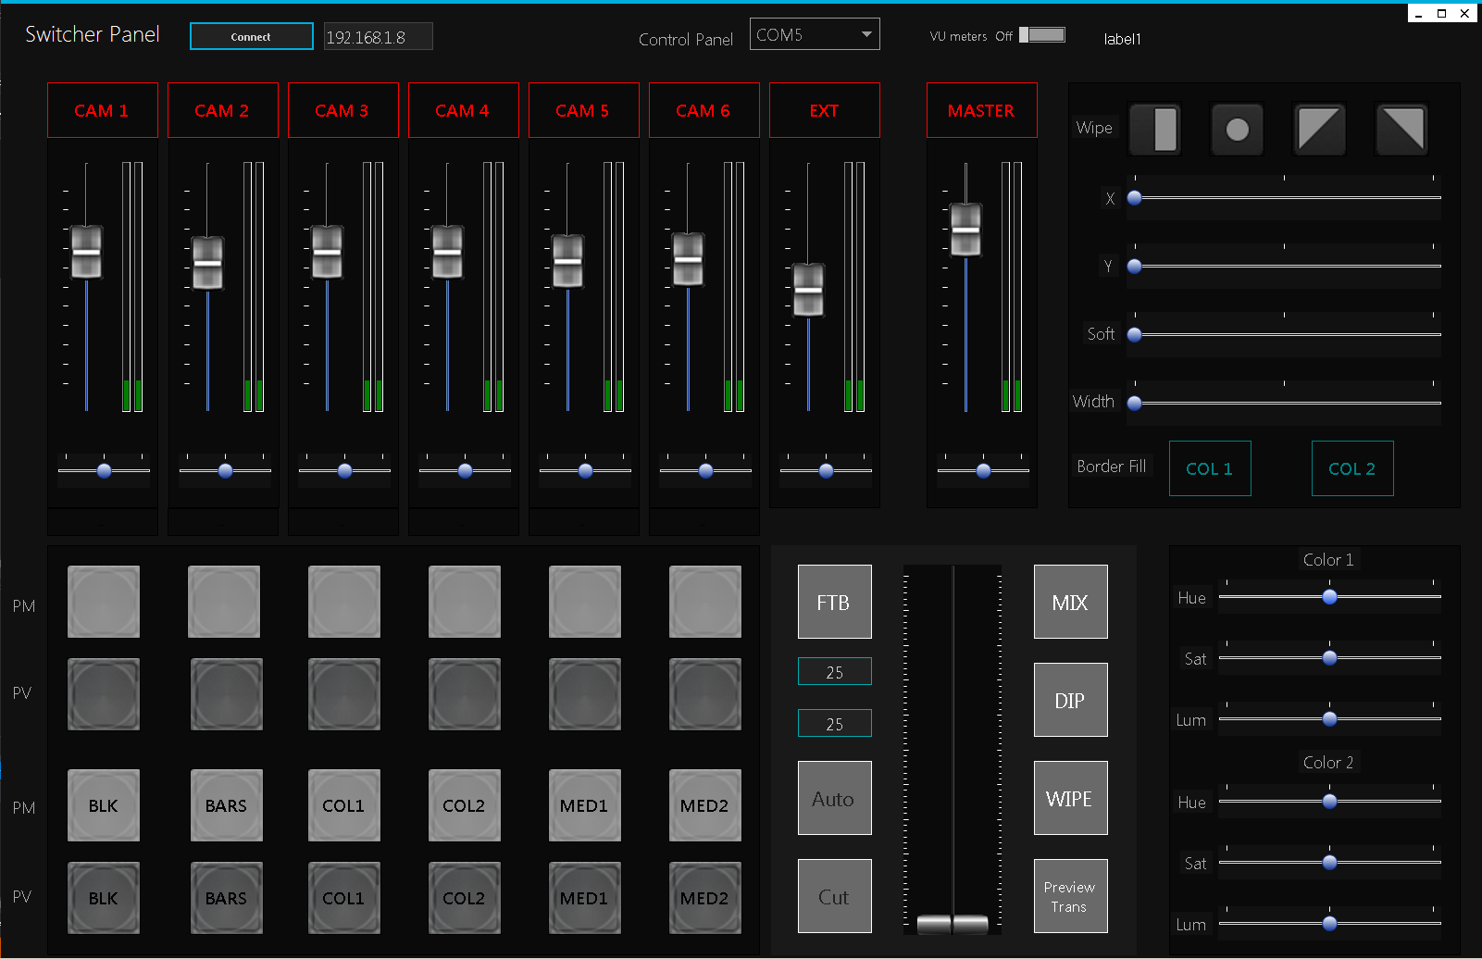The image size is (1482, 959).
Task: Click the Color 1 Sat slider handle
Action: [1329, 658]
